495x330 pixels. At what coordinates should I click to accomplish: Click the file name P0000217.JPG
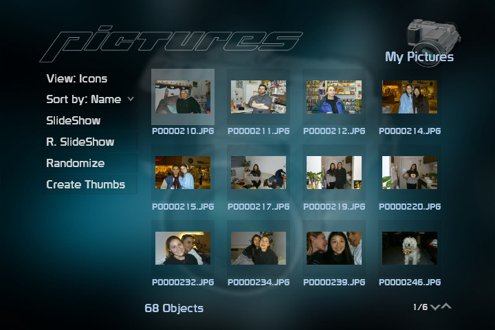(x=258, y=207)
